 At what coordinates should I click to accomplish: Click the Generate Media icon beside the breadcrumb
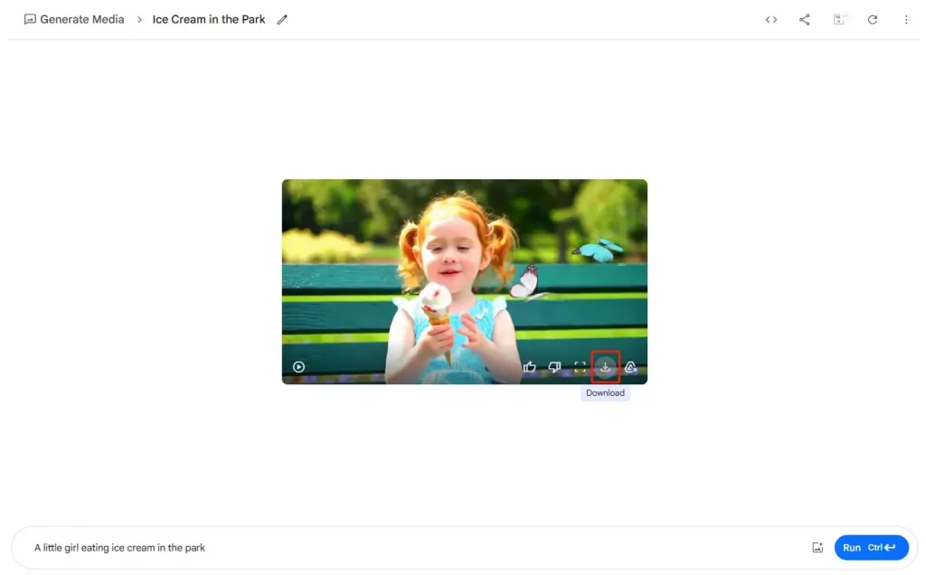click(x=30, y=20)
